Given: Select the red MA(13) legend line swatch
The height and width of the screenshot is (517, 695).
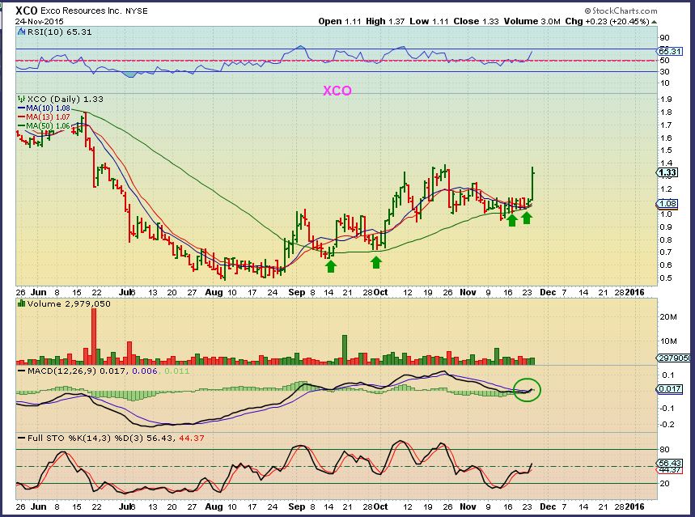Looking at the screenshot, I should click(21, 117).
